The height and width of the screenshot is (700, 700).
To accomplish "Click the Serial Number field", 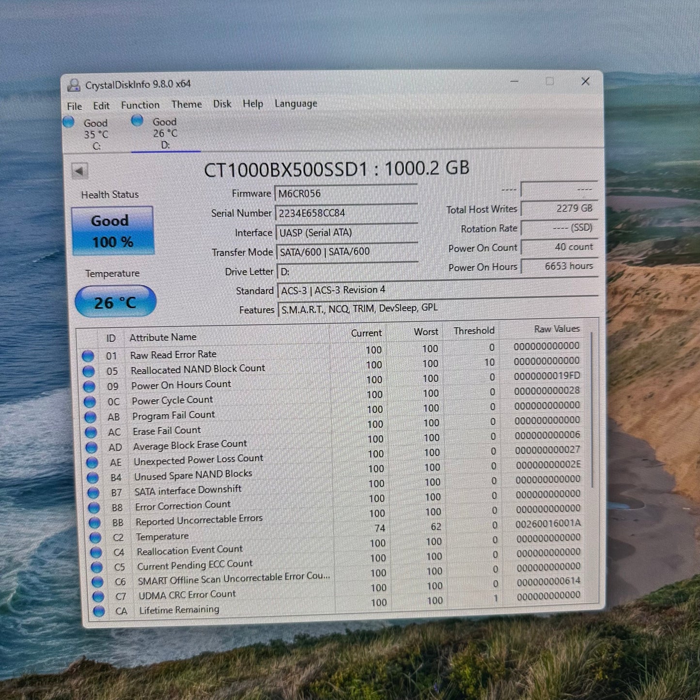I will click(x=346, y=213).
